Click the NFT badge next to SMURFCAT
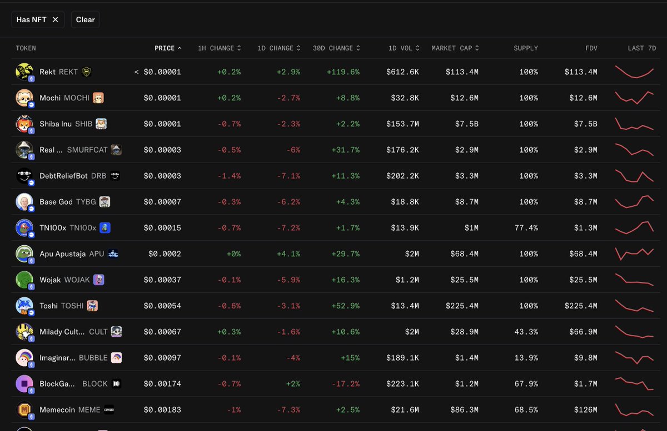This screenshot has width=667, height=431. [116, 150]
